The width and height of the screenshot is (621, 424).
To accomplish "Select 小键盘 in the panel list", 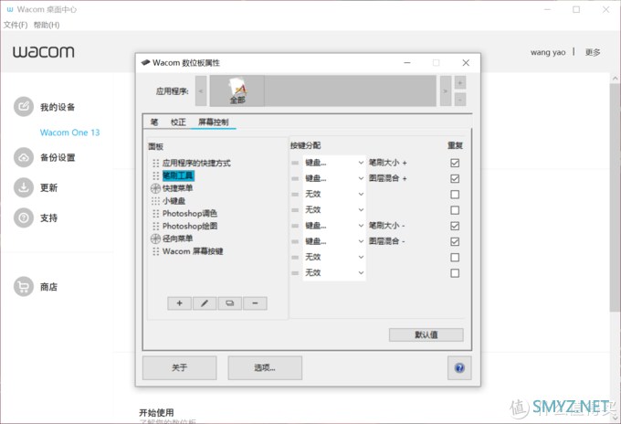I will [174, 201].
